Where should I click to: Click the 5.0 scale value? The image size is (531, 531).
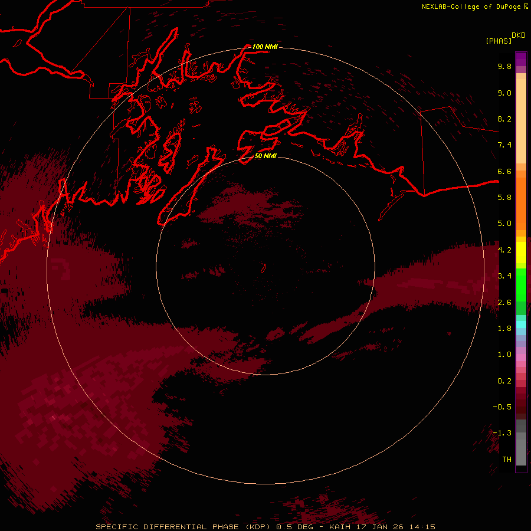pyautogui.click(x=504, y=224)
